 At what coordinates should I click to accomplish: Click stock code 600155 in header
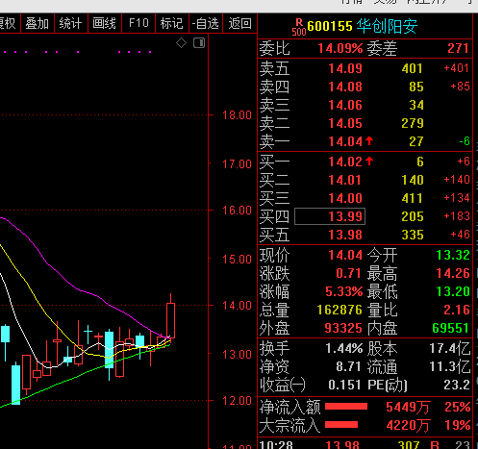330,26
